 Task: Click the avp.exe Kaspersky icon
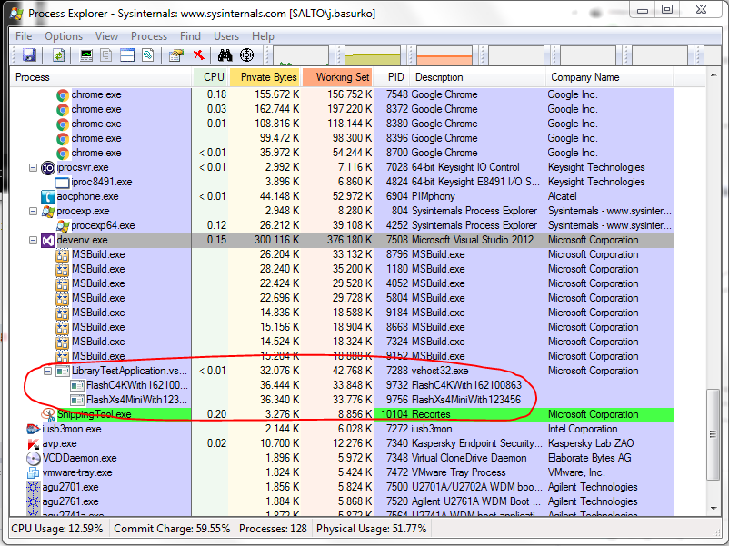point(33,443)
